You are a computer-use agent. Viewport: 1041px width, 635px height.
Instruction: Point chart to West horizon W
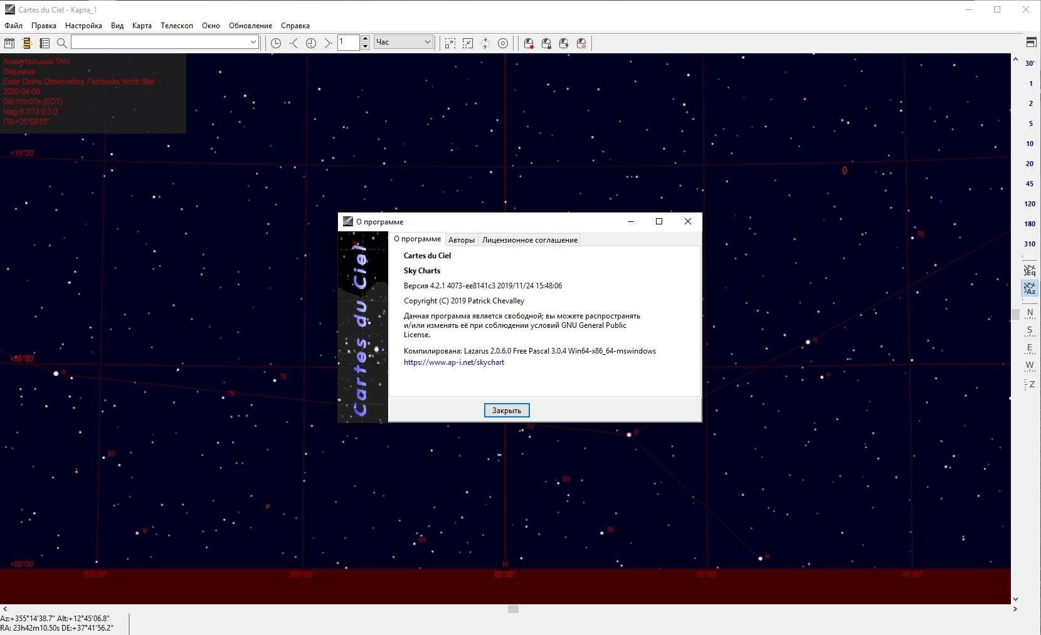pyautogui.click(x=1030, y=367)
